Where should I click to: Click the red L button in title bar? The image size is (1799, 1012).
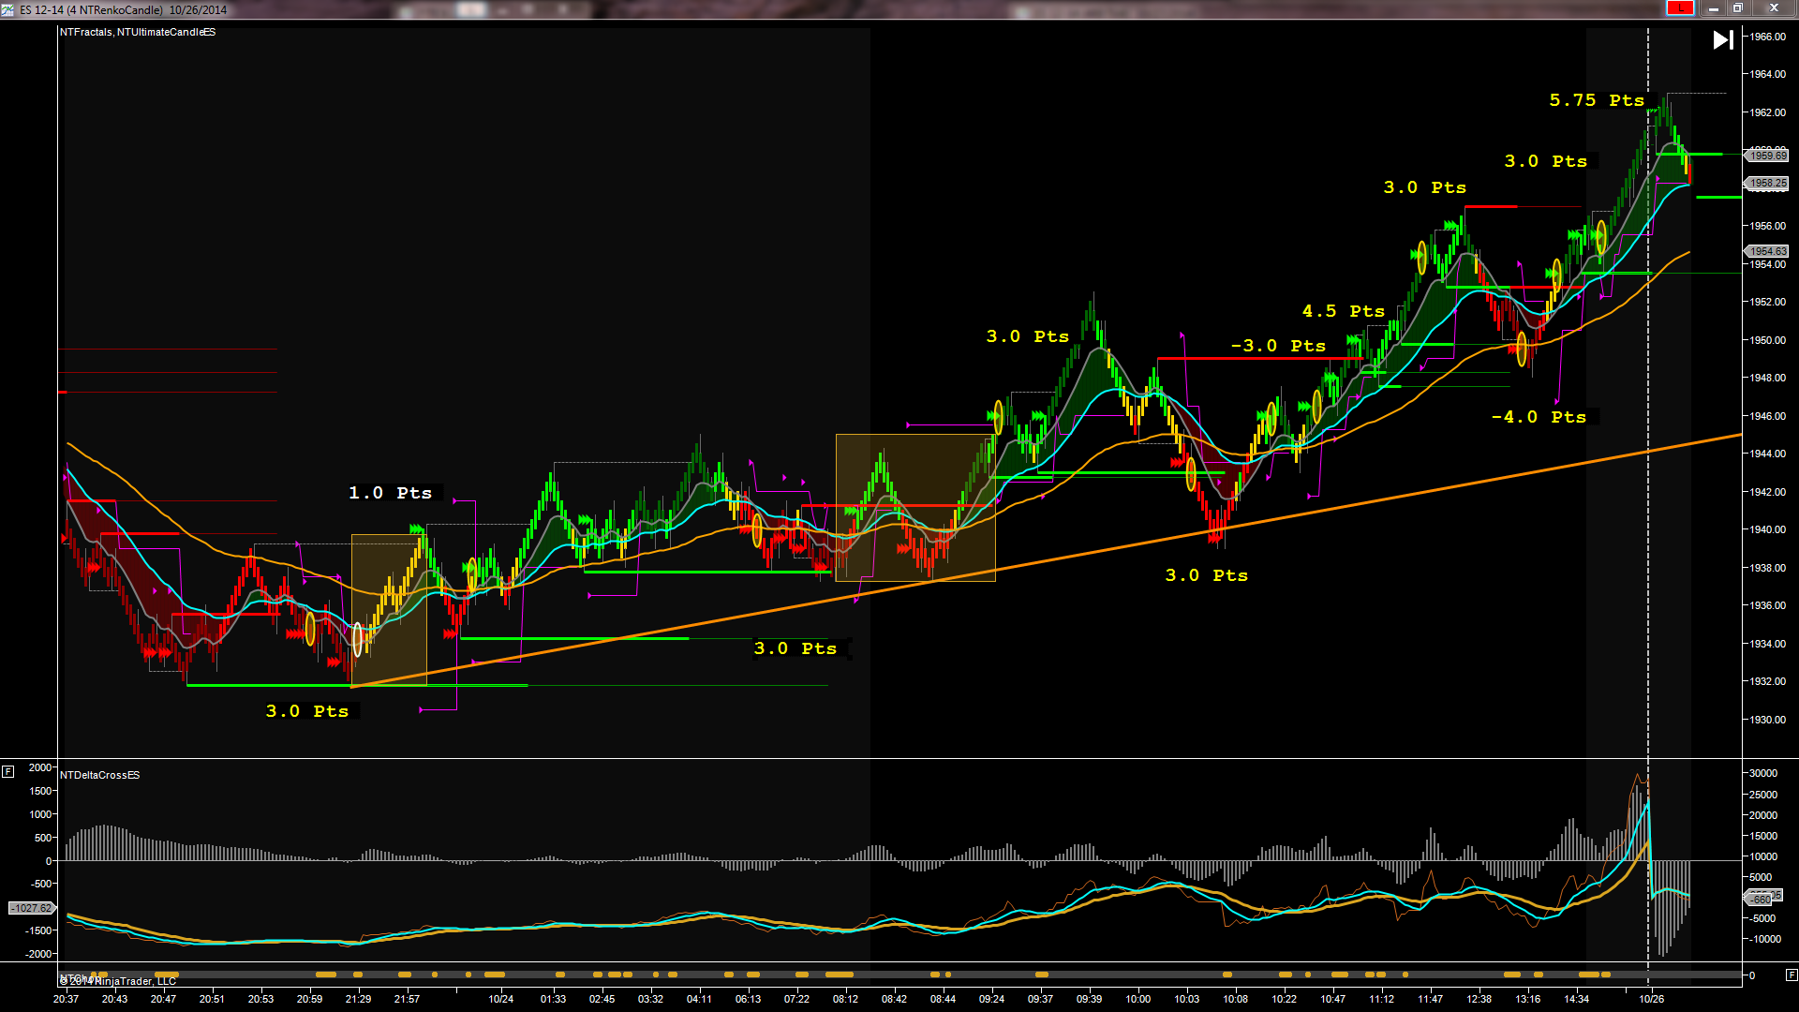pos(1680,8)
